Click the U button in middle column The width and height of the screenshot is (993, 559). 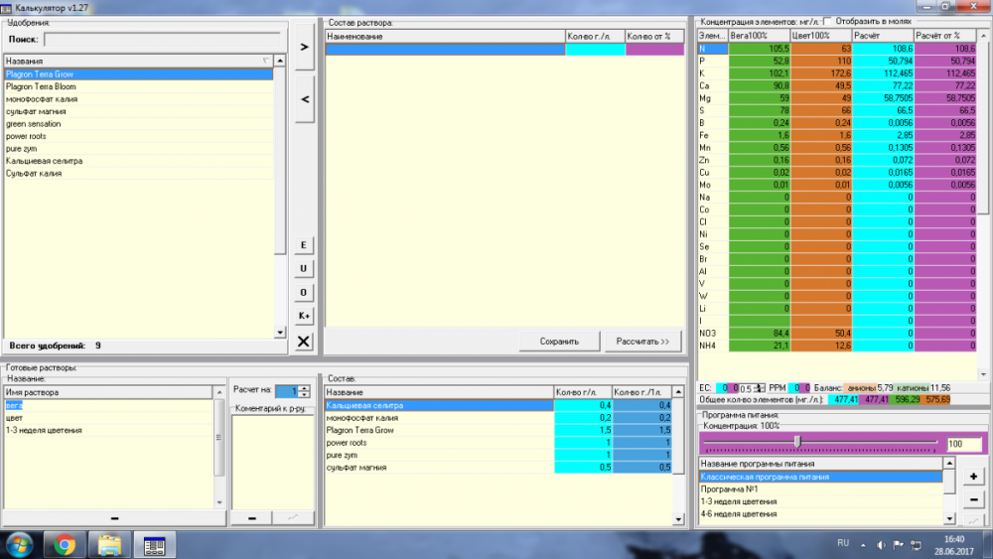(x=303, y=268)
